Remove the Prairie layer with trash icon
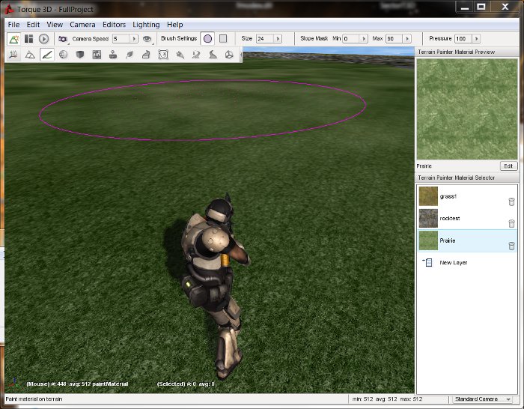The image size is (524, 409). [x=511, y=246]
